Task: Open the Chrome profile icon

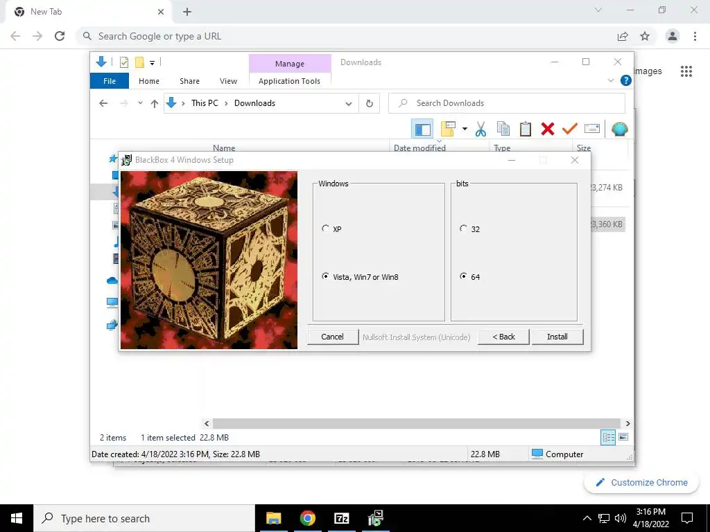Action: [x=673, y=36]
